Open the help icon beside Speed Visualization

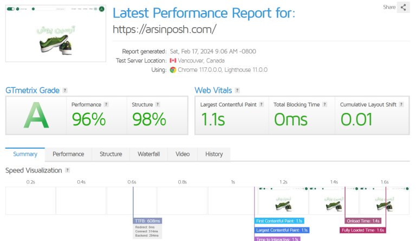(x=68, y=170)
